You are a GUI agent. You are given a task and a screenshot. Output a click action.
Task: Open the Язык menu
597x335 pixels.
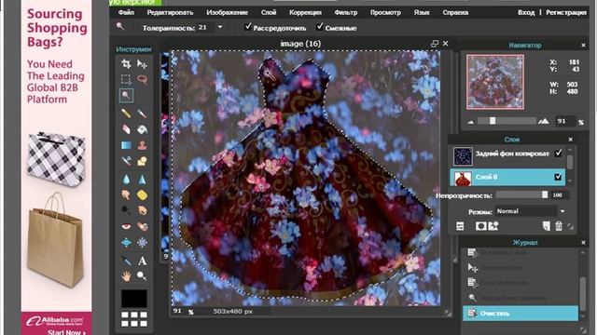(x=422, y=12)
